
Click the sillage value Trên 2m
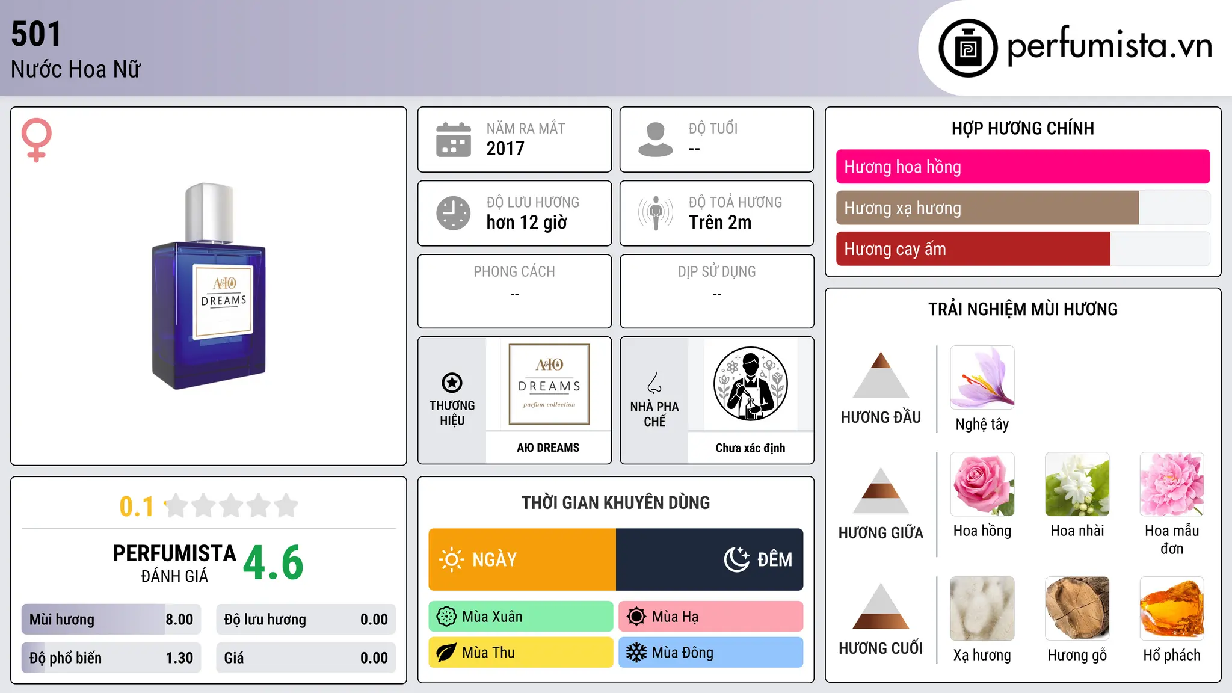coord(720,223)
